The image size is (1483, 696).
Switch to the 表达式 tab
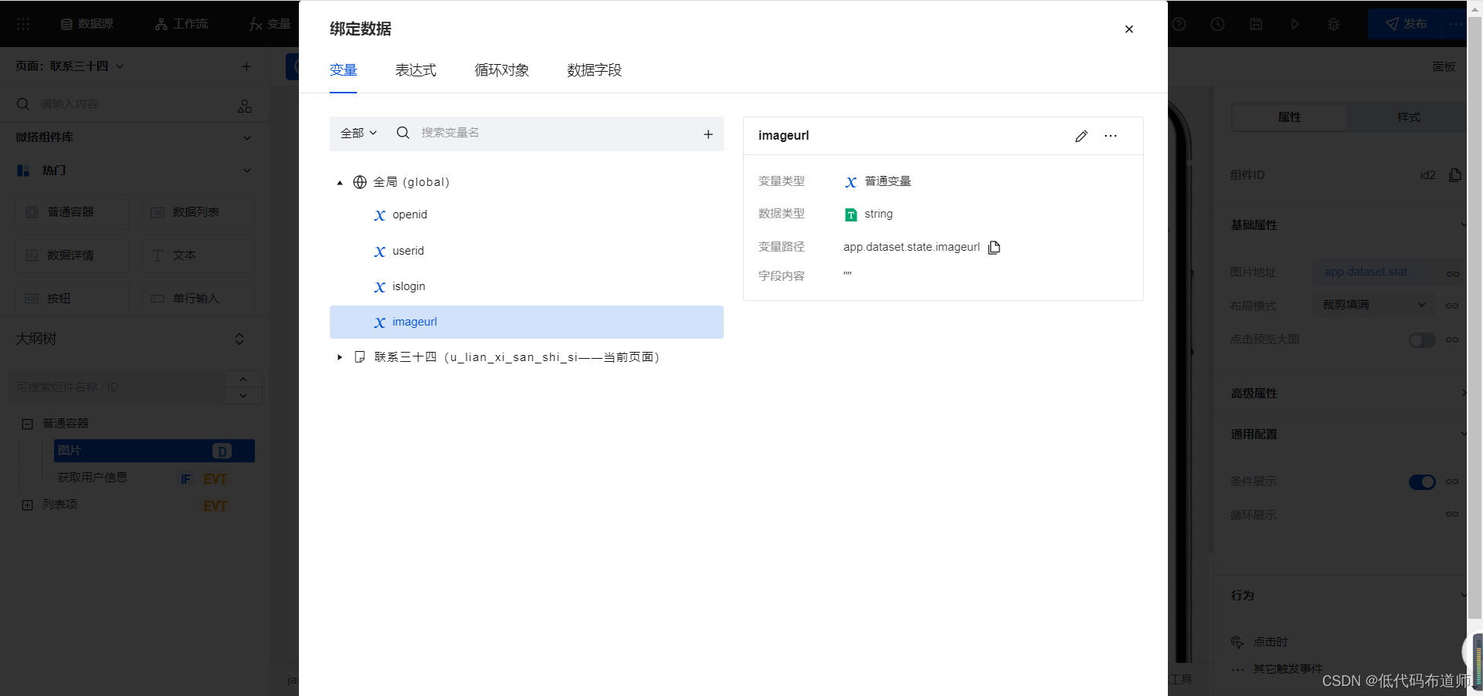[416, 70]
